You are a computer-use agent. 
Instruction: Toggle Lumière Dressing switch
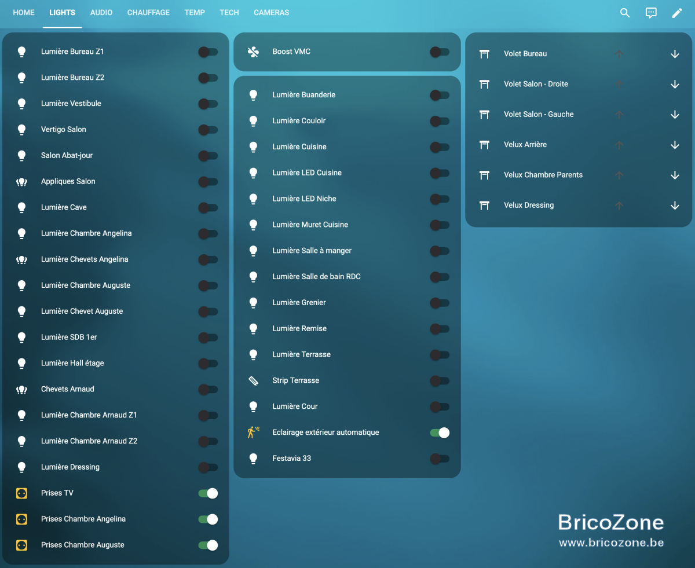coord(208,467)
